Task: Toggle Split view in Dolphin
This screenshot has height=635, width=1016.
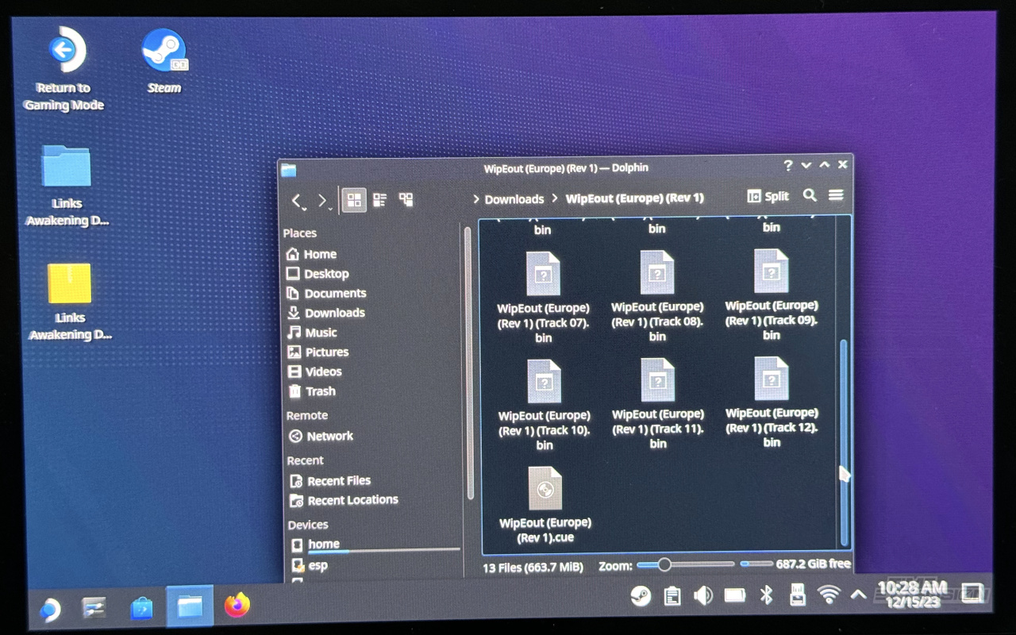Action: click(768, 196)
